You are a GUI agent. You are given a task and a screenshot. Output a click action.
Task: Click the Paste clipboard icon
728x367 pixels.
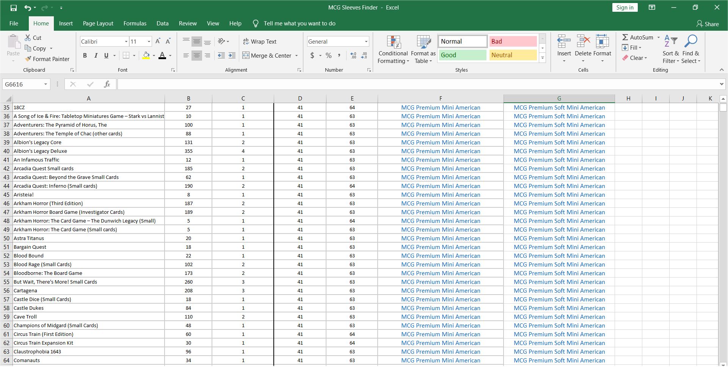[x=14, y=42]
